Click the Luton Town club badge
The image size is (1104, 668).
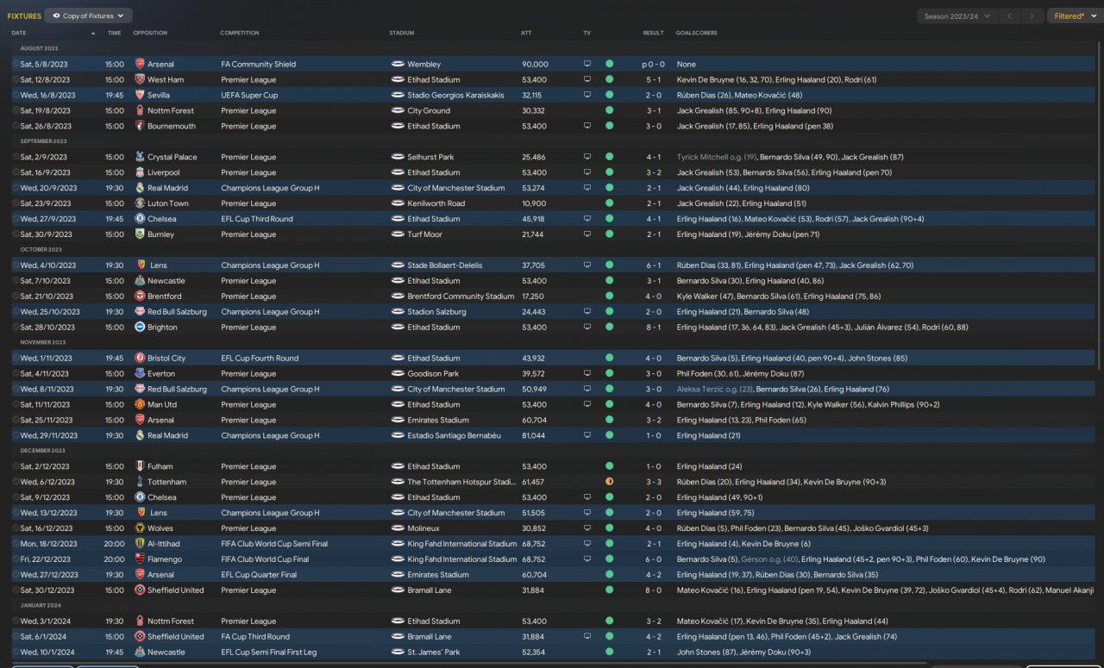[x=140, y=203]
